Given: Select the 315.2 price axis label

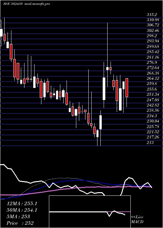Looking at the screenshot, I should point(152,15).
